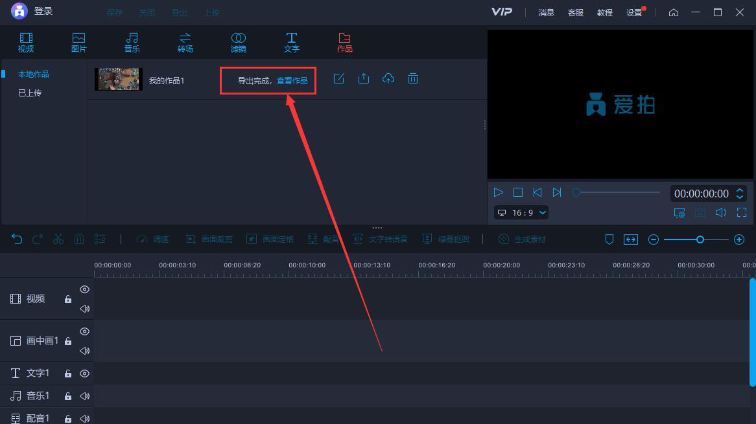Jump to previous frame in preview
The image size is (756, 424).
537,192
